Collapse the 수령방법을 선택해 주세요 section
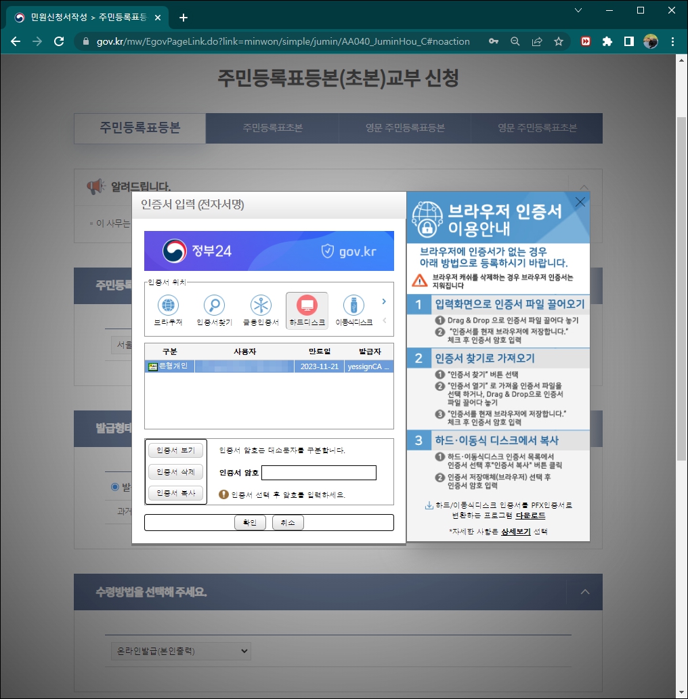Image resolution: width=688 pixels, height=699 pixels. 585,591
